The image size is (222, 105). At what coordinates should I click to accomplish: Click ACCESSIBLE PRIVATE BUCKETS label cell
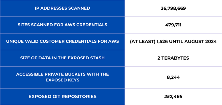(x=63, y=77)
